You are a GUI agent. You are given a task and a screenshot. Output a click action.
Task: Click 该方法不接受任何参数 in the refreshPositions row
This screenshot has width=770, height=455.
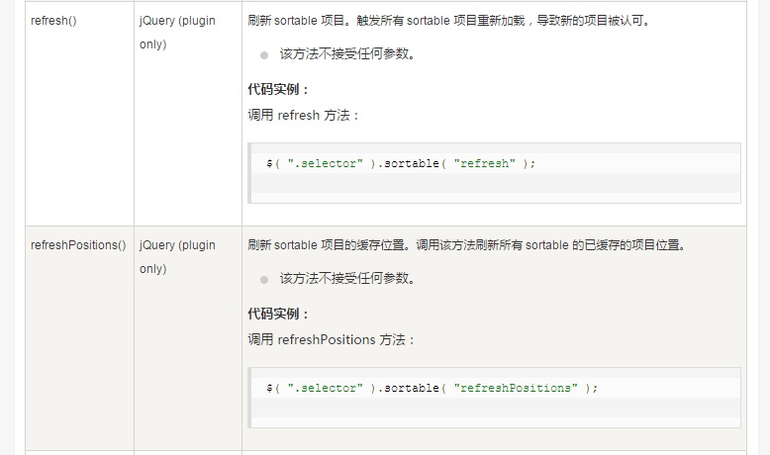[x=348, y=278]
